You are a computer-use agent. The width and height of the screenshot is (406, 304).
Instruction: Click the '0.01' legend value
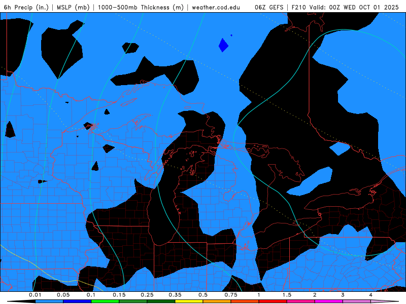click(x=35, y=295)
